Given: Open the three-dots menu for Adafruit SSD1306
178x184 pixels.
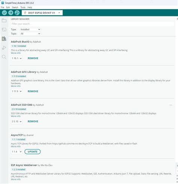Looking at the screenshot, I should (x=171, y=105).
